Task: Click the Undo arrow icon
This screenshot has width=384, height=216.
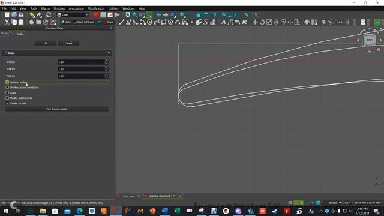Action: point(32,15)
